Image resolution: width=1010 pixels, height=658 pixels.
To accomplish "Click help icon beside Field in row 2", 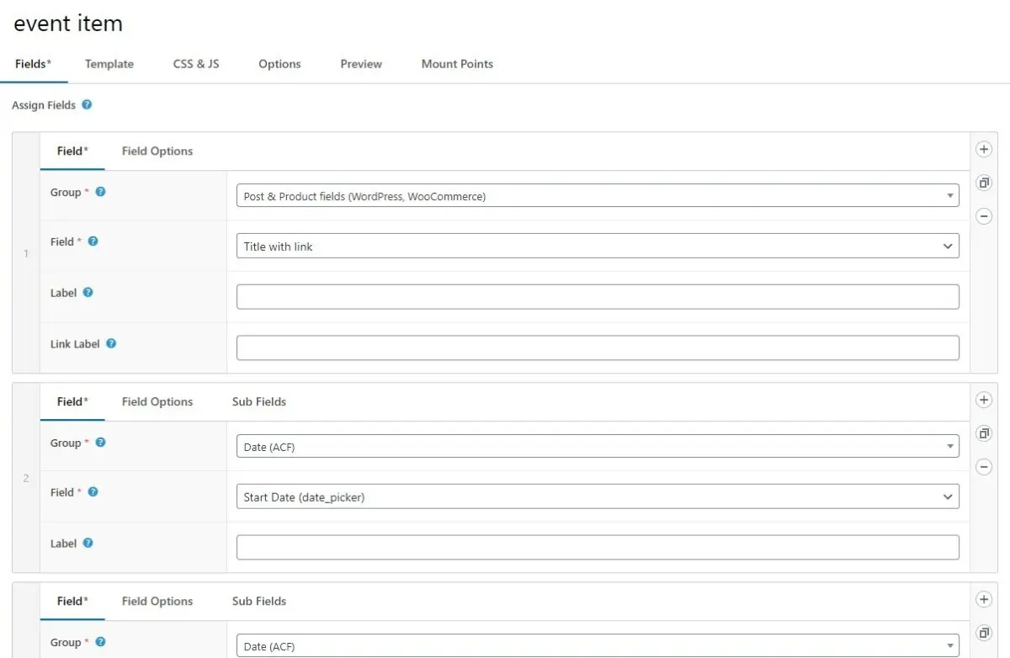I will pyautogui.click(x=93, y=491).
